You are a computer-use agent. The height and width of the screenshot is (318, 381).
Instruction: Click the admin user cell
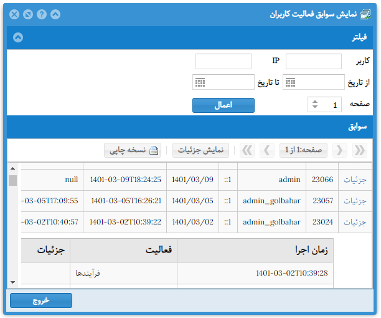(x=271, y=180)
